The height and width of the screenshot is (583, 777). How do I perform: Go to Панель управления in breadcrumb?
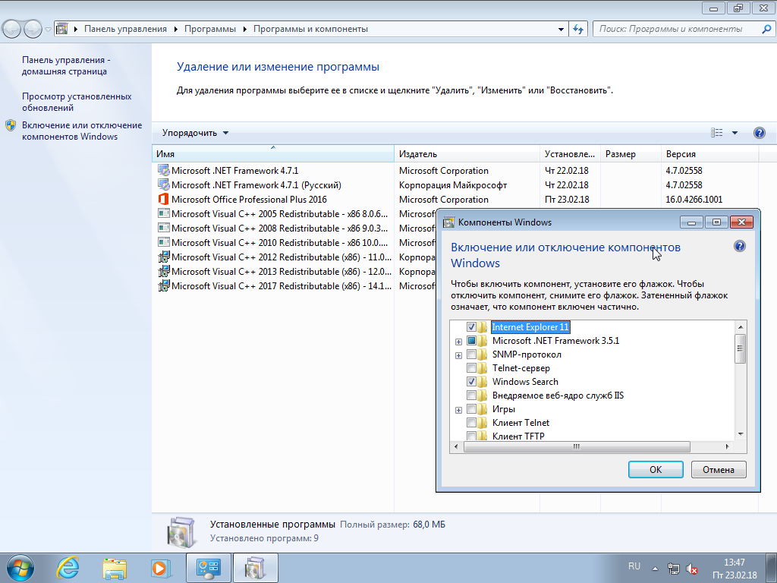click(x=125, y=29)
